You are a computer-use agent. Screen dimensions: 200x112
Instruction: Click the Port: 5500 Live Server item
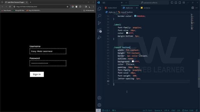187,110
